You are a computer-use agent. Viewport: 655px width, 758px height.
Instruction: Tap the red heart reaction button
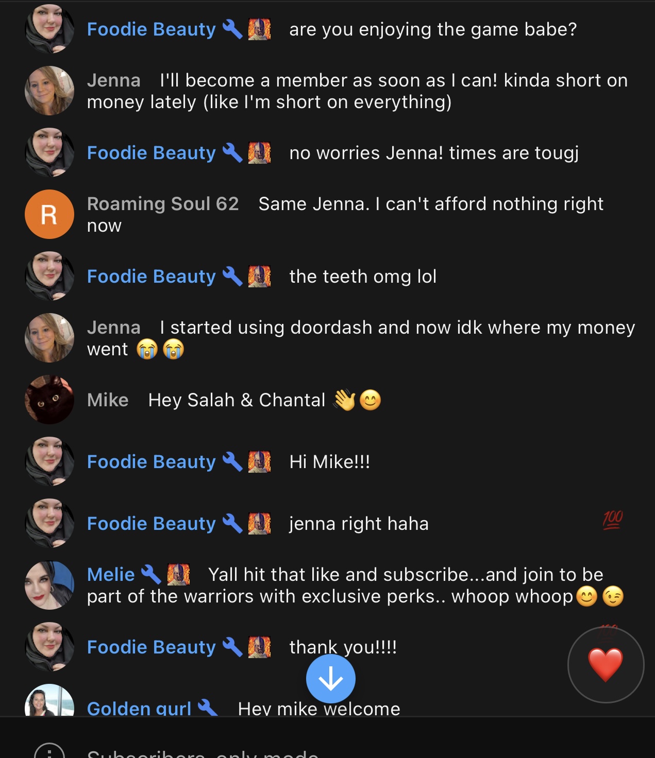(606, 664)
